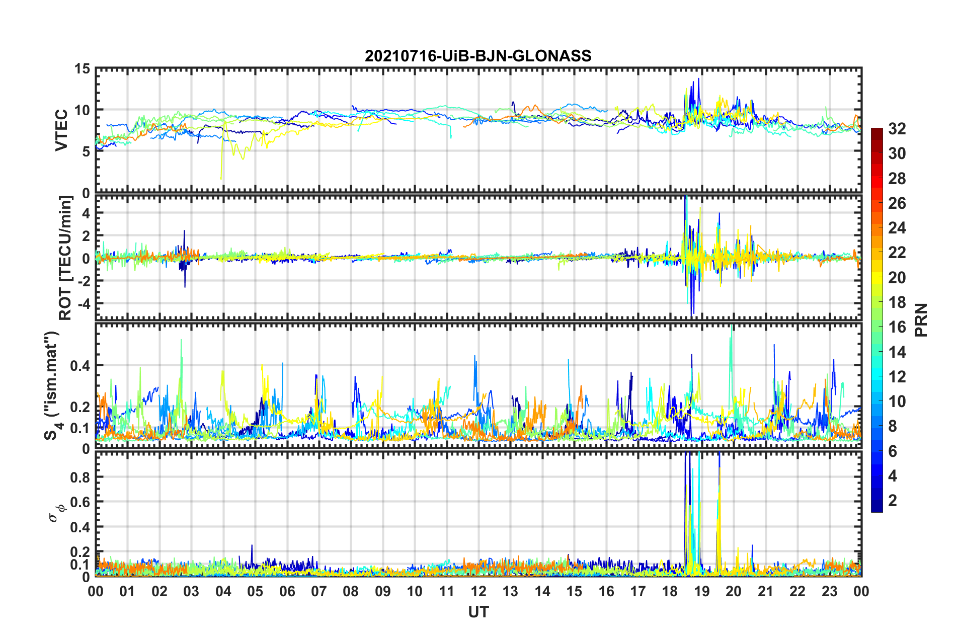Select the colorbar tick label "30"
Viewport: 957px width, 640px height.
[897, 153]
